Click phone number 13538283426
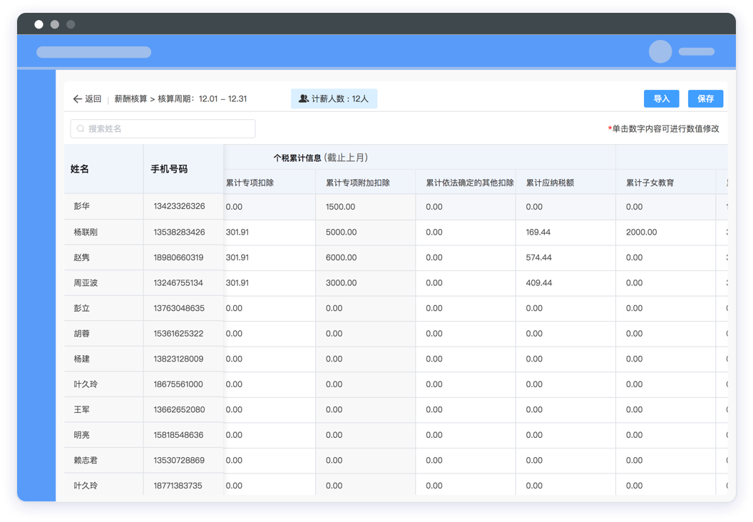Viewport: 753px width, 522px height. pos(179,232)
